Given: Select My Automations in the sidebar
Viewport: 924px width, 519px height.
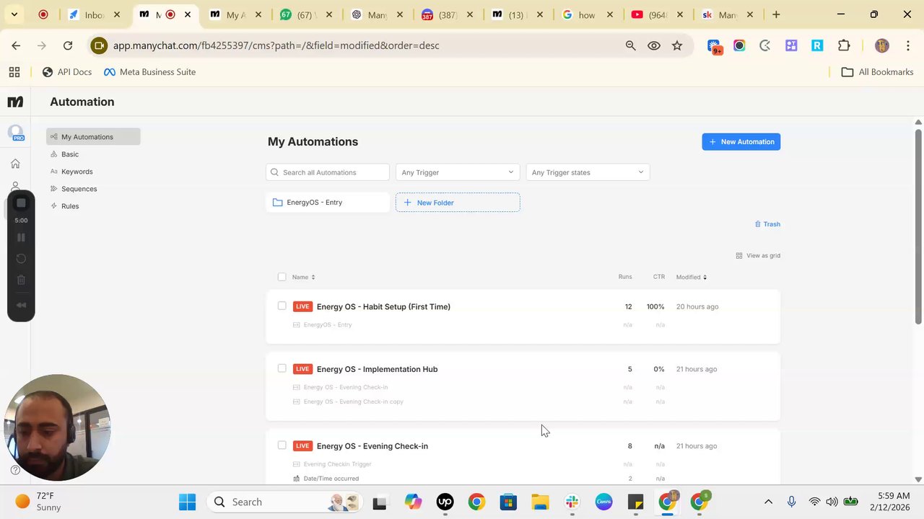Looking at the screenshot, I should 93,137.
